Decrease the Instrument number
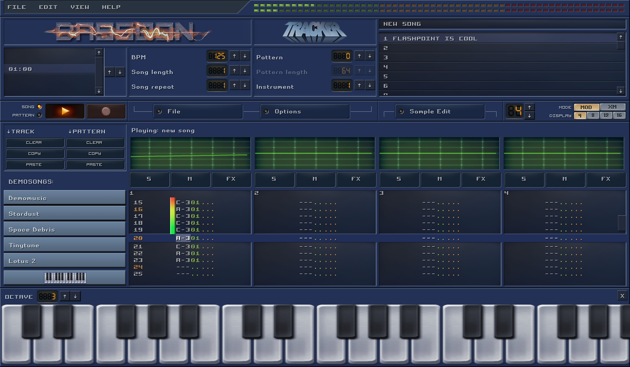This screenshot has height=367, width=630. (x=370, y=85)
